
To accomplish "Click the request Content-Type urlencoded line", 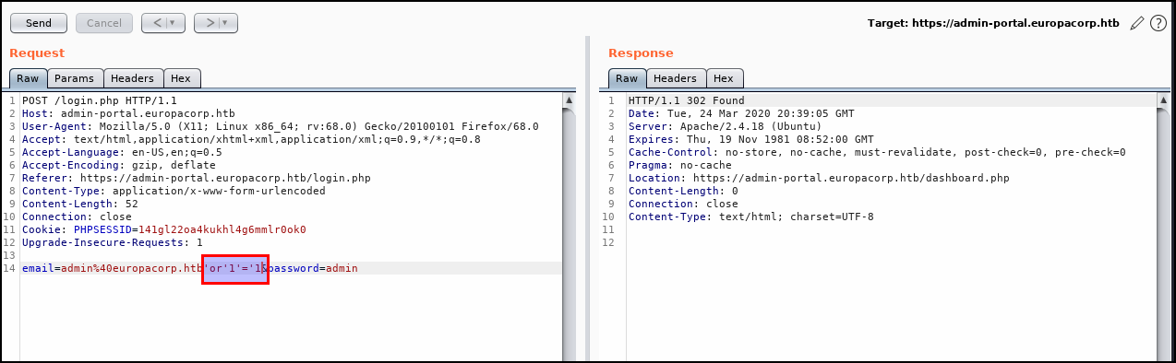I will coord(174,191).
